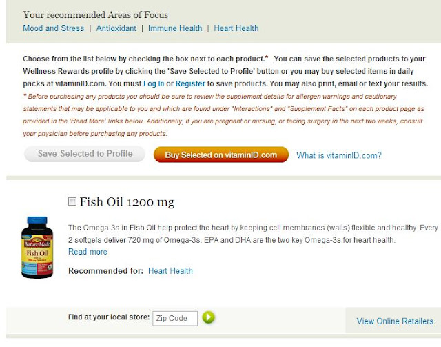Click the Log In link
The width and height of the screenshot is (441, 347).
click(x=153, y=83)
